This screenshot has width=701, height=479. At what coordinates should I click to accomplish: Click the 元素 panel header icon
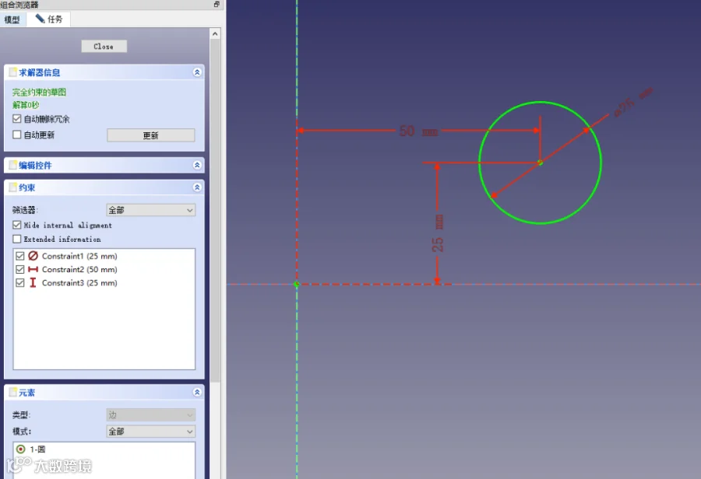click(13, 393)
